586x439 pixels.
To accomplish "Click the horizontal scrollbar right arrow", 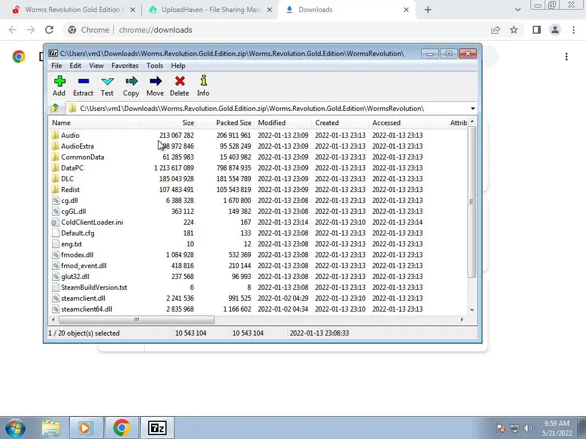I will pos(462,320).
